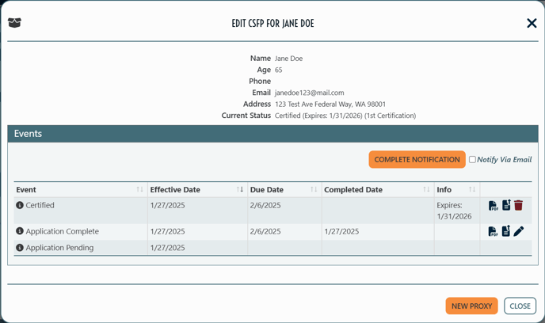Sort table by Event column
Viewport: 545px width, 323px height.
(x=139, y=189)
